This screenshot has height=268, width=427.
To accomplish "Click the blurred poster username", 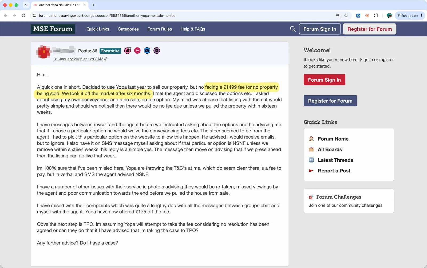I will click(x=64, y=50).
